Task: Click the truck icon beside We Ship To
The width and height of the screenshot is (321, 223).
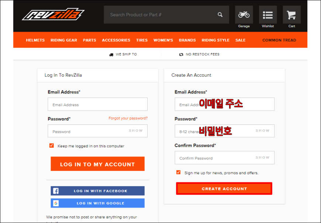Action: (x=111, y=55)
